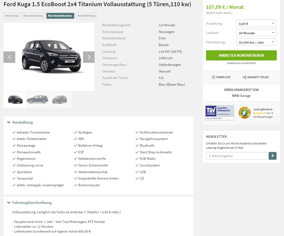The image size is (284, 236).
Task: Click the Parkplatz star icon
Action: coord(213,77)
